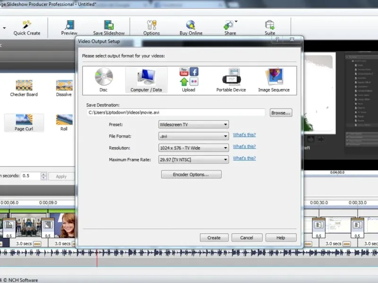Select the Page Curl transition thumbnail
Image resolution: width=378 pixels, height=283 pixels.
click(24, 123)
